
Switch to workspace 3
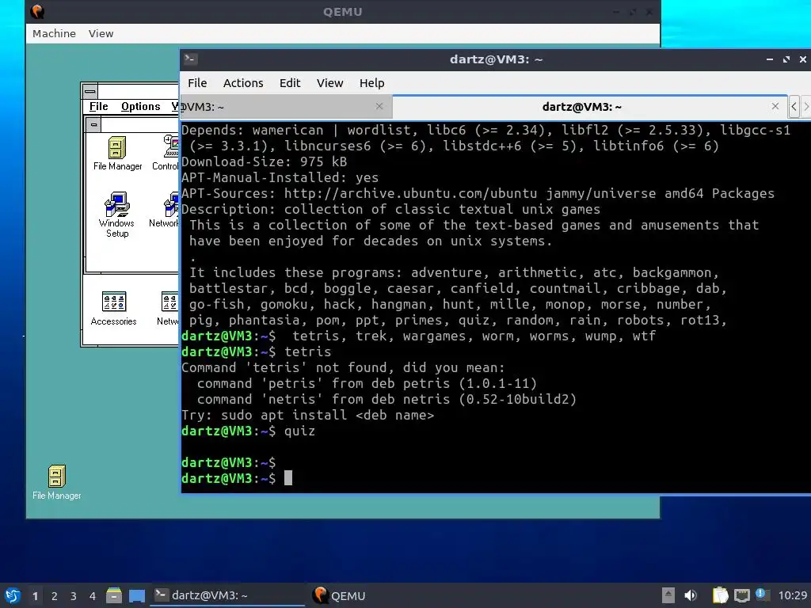pyautogui.click(x=74, y=596)
